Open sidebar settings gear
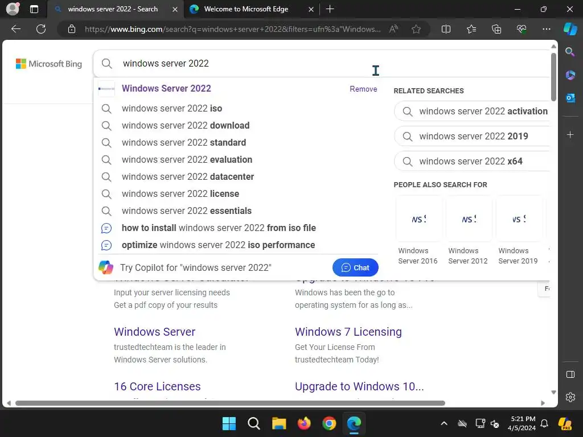 570,397
